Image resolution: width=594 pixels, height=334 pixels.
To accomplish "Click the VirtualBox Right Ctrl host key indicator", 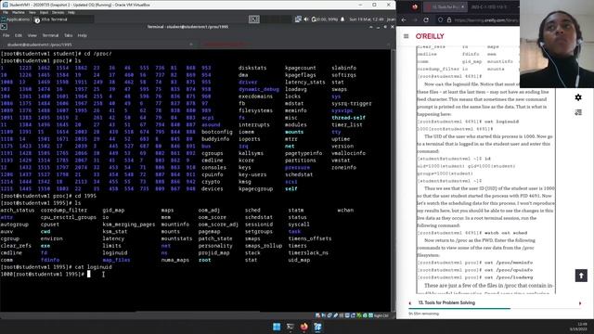I will click(x=381, y=315).
